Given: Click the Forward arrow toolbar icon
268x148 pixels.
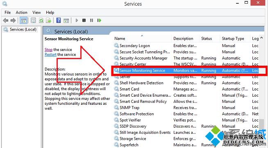Looking at the screenshot, I should [13, 20].
